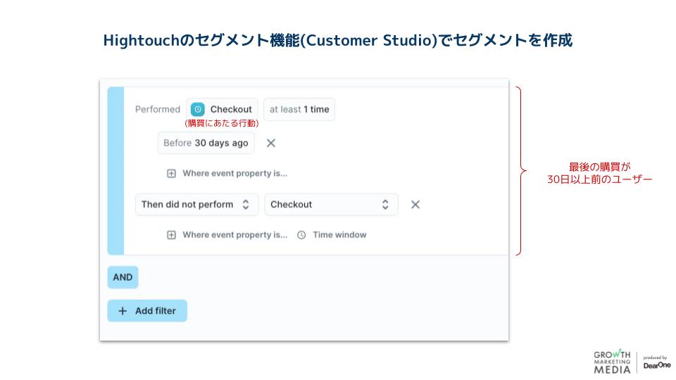676x380 pixels.
Task: Click the Time window text link
Action: point(339,235)
